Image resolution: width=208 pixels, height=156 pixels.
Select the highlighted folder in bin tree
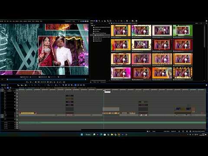[101, 35]
